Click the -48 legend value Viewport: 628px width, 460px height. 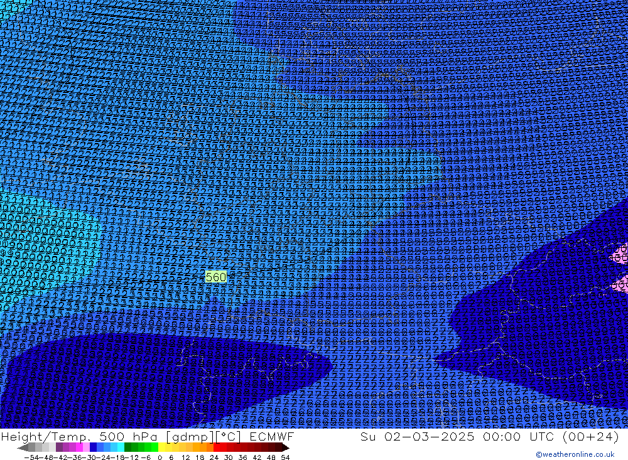pyautogui.click(x=46, y=457)
